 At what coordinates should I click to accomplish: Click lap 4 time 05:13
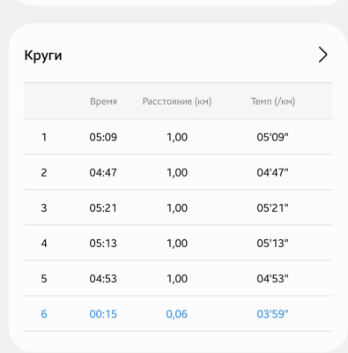[103, 244]
